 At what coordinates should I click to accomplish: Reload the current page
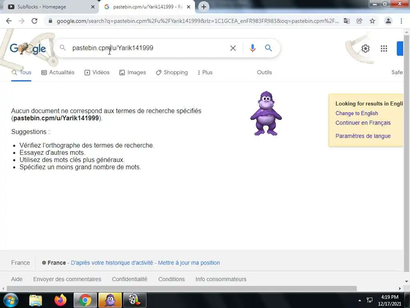tap(34, 21)
